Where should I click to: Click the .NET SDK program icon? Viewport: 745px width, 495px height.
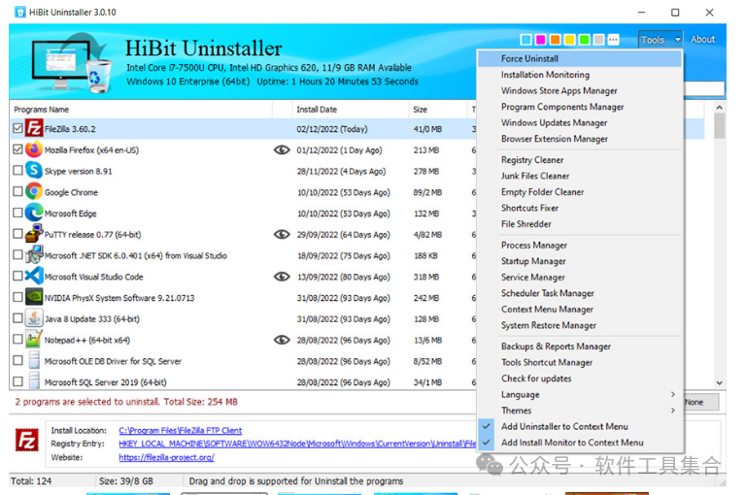(x=34, y=255)
